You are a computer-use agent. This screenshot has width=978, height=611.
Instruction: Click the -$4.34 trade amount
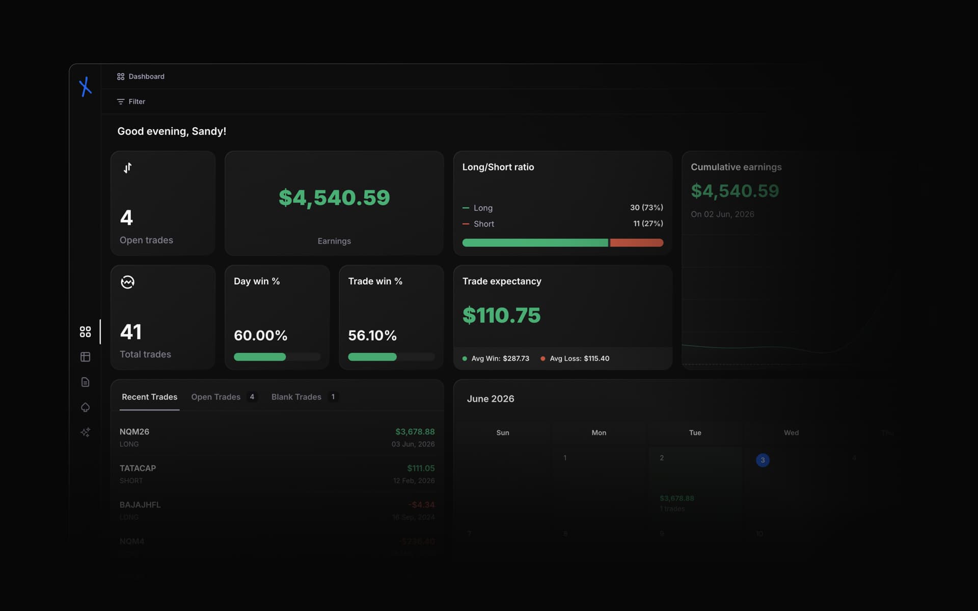pyautogui.click(x=421, y=505)
